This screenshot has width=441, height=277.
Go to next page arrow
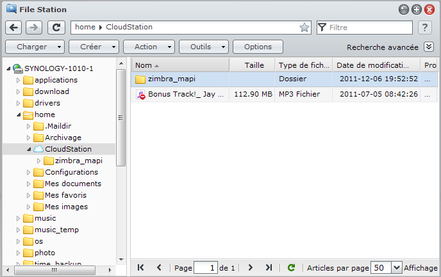point(251,268)
